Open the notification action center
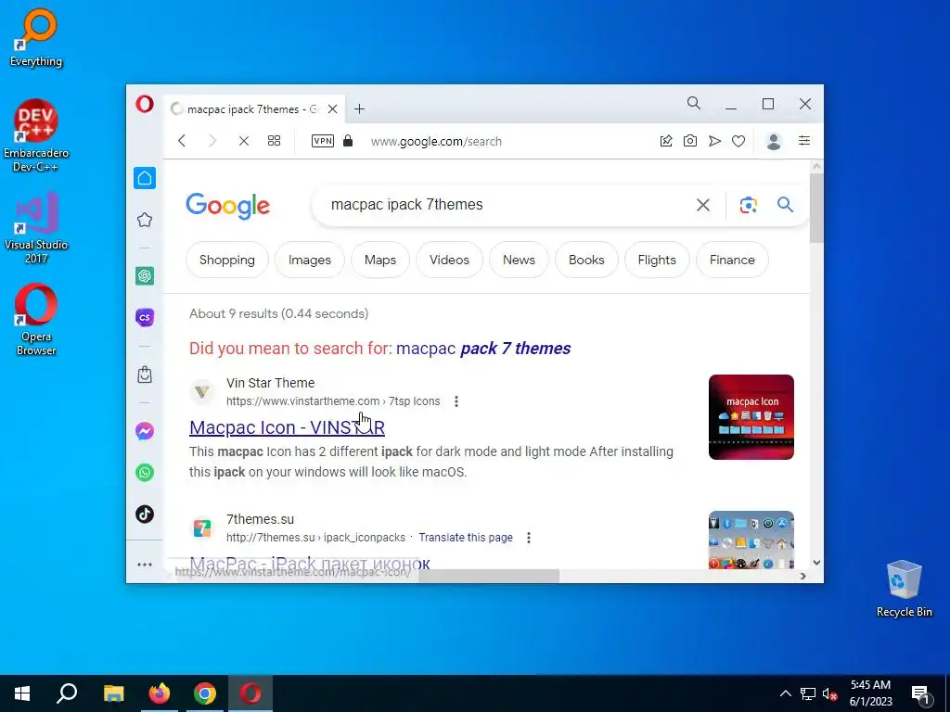This screenshot has width=950, height=712. (x=921, y=693)
